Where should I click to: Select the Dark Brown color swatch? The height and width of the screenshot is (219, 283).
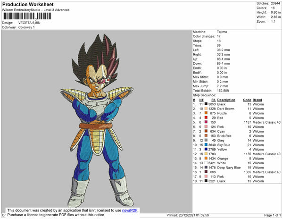[206, 109]
